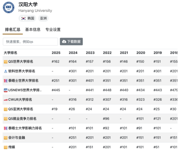The image size is (179, 154).
Task: Select the #51 传媒 2019 cell
Action: click(156, 147)
